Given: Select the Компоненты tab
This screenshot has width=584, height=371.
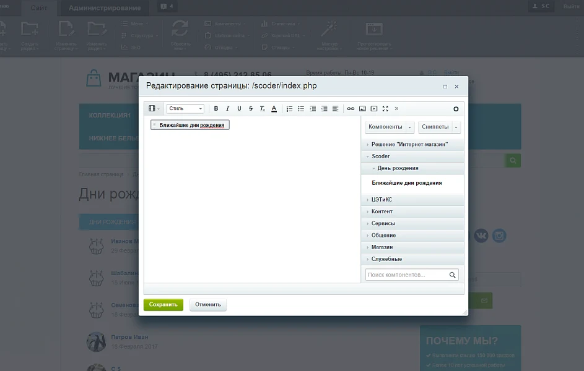Looking at the screenshot, I should (385, 127).
